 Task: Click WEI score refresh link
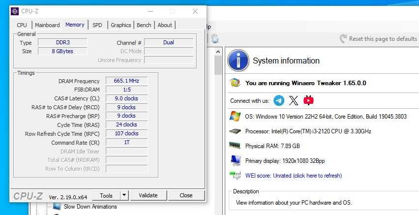[x=294, y=176]
